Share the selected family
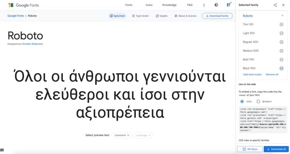Image resolution: width=290 pixels, height=154 pixels. [x=275, y=5]
